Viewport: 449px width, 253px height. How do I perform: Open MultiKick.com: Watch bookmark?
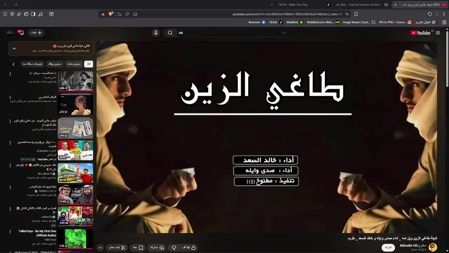323,22
